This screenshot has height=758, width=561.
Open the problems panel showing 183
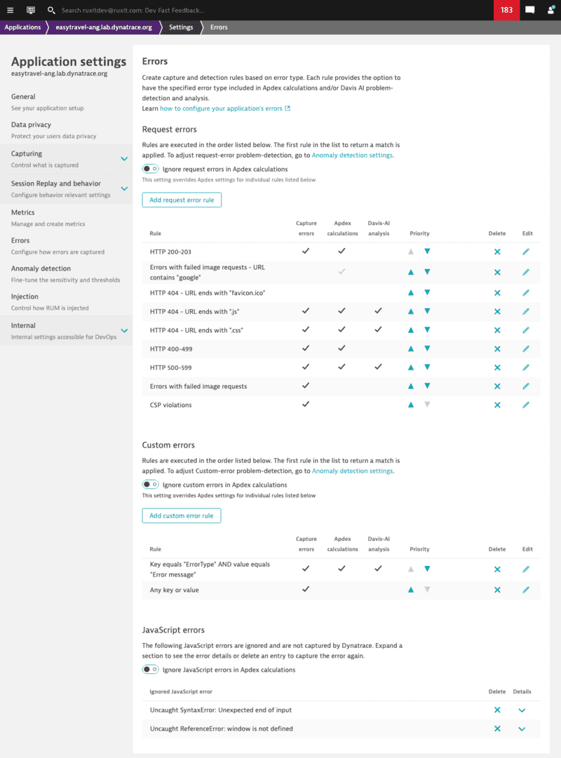point(506,10)
